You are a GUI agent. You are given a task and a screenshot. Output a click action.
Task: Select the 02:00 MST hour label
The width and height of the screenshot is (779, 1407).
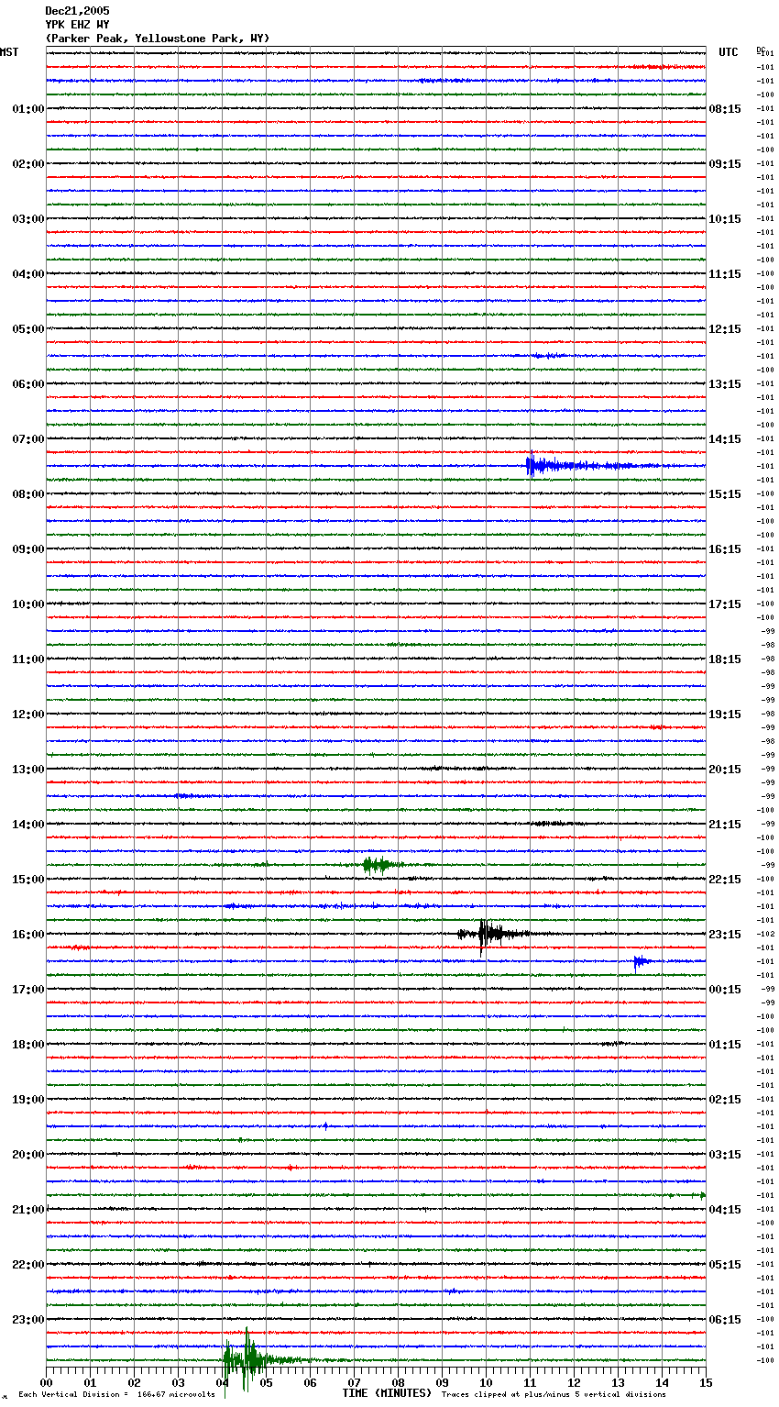pos(28,164)
